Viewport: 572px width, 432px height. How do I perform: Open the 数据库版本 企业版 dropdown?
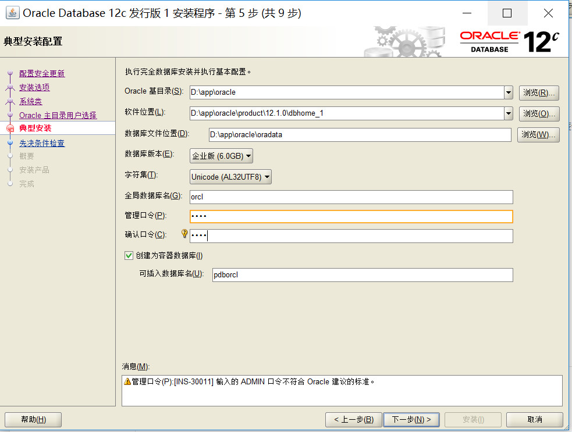click(x=221, y=156)
